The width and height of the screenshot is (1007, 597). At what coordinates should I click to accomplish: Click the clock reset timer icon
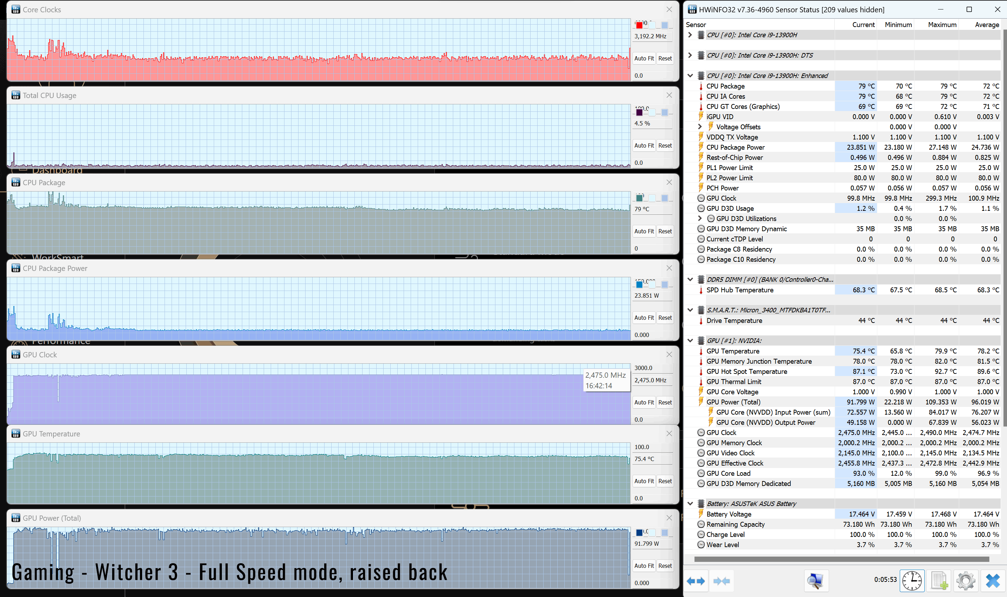(x=912, y=581)
